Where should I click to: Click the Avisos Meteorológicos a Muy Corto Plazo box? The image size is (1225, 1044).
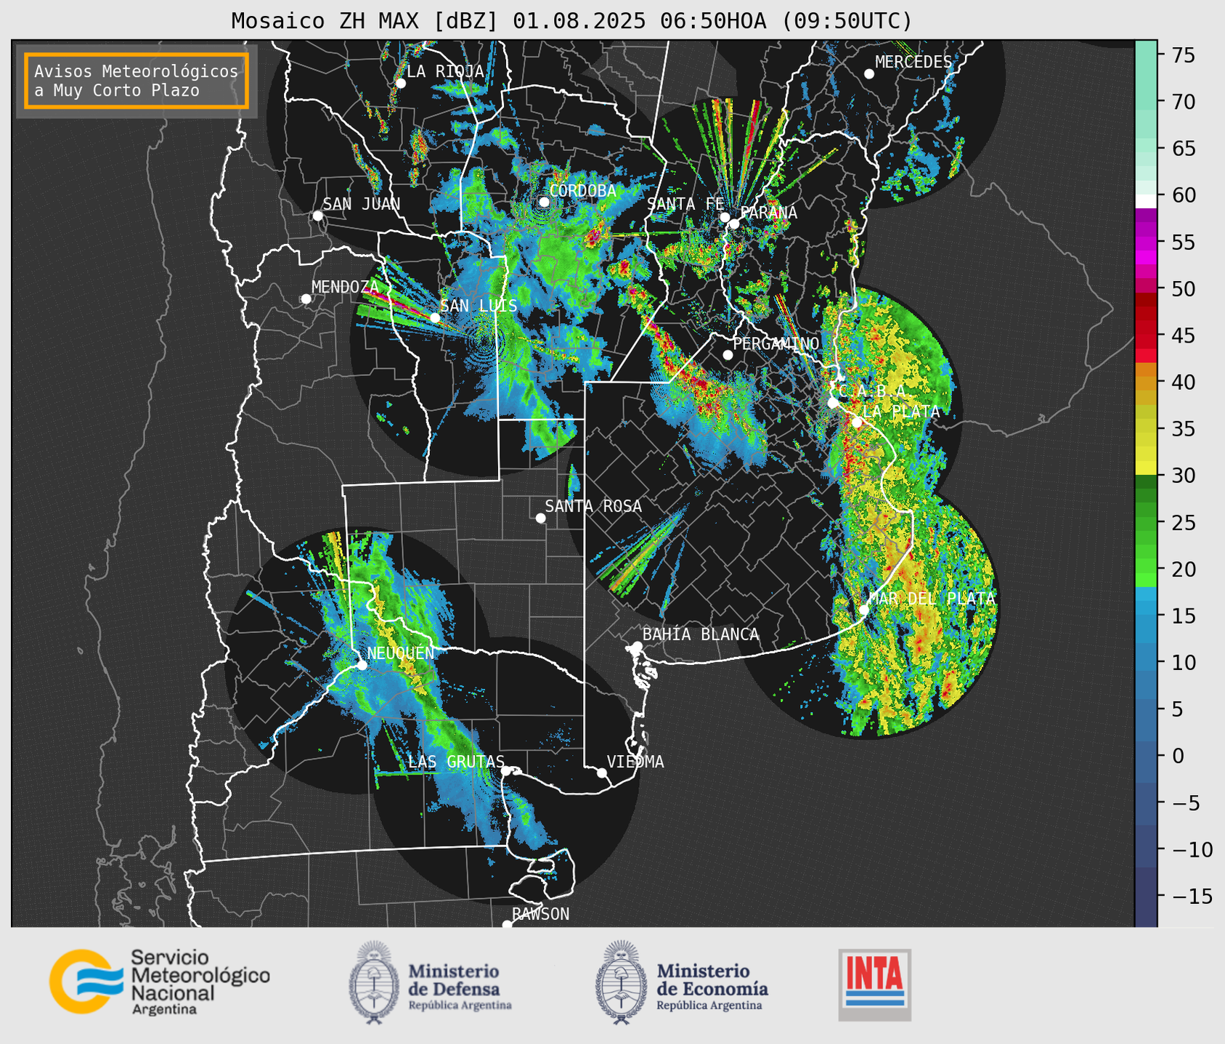[x=137, y=81]
